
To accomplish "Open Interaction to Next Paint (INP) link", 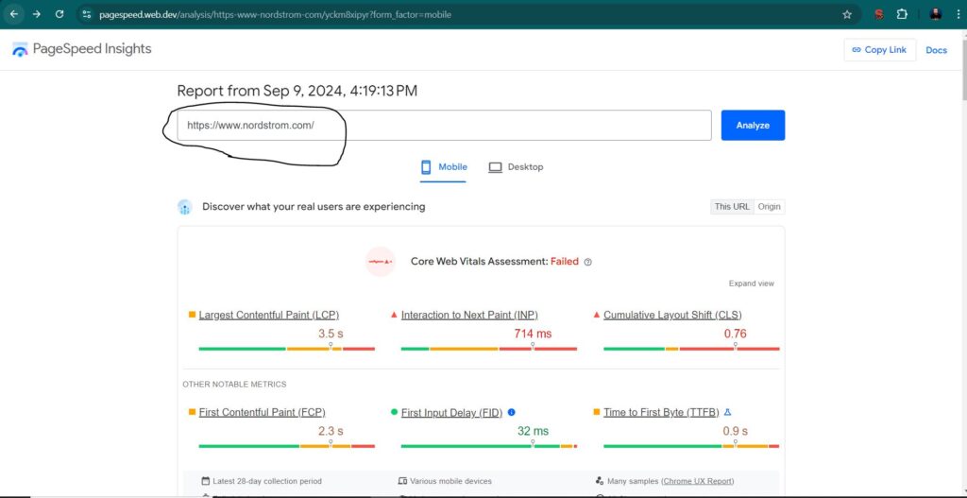I will coord(469,315).
